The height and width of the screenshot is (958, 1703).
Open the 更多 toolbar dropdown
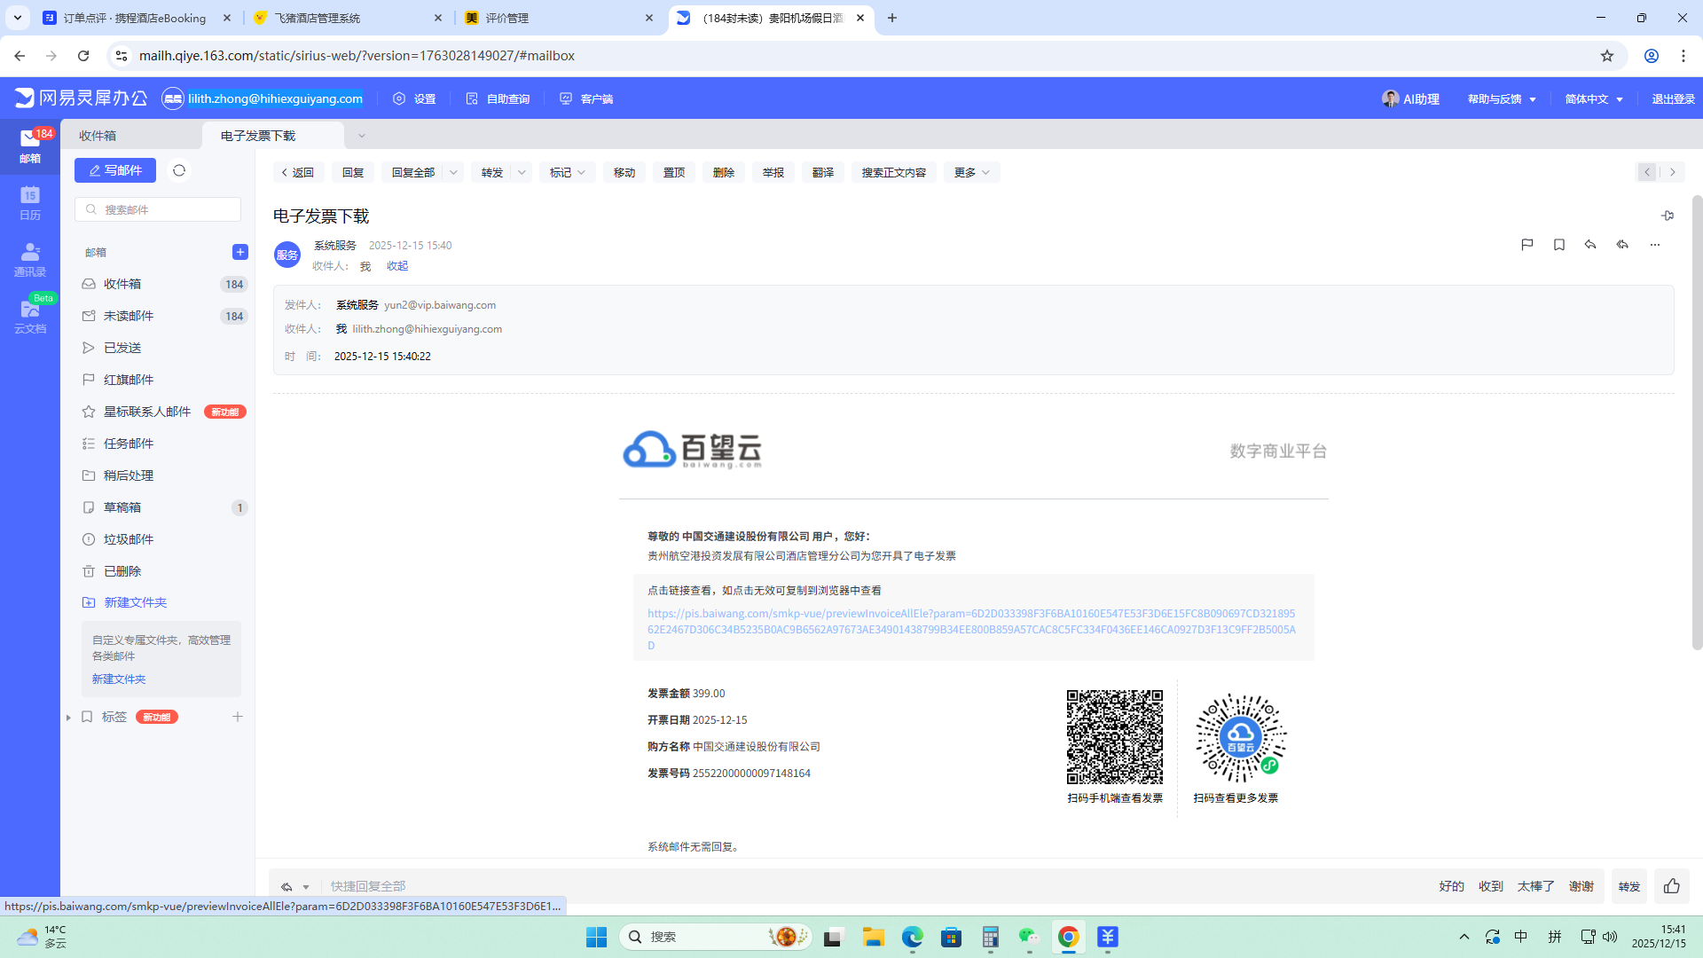[x=971, y=172]
